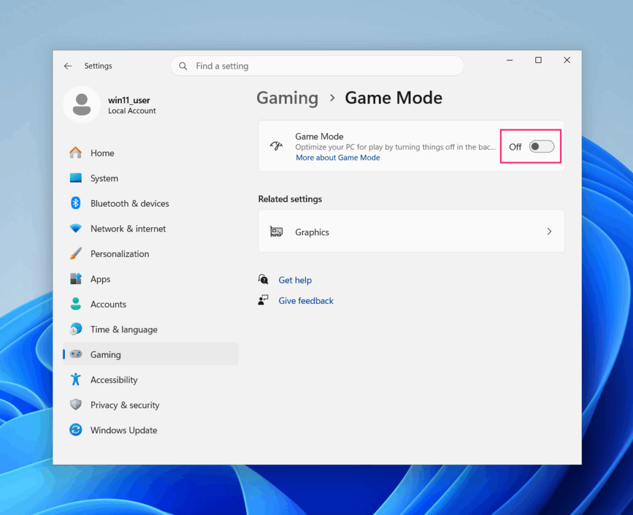Turn on the Game Mode toggle
Image resolution: width=633 pixels, height=515 pixels.
coord(542,146)
